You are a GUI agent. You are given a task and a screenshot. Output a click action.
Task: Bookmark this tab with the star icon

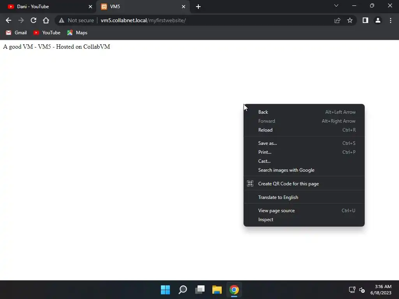(350, 20)
